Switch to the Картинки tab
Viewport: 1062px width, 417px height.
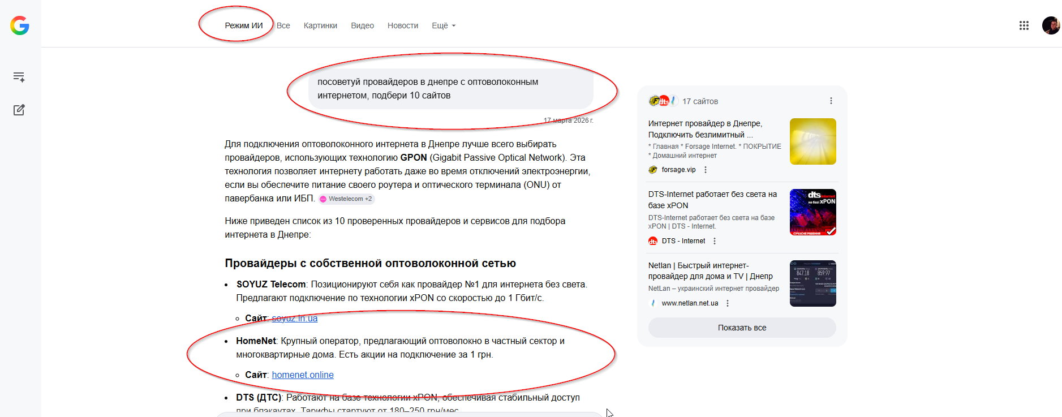click(320, 25)
